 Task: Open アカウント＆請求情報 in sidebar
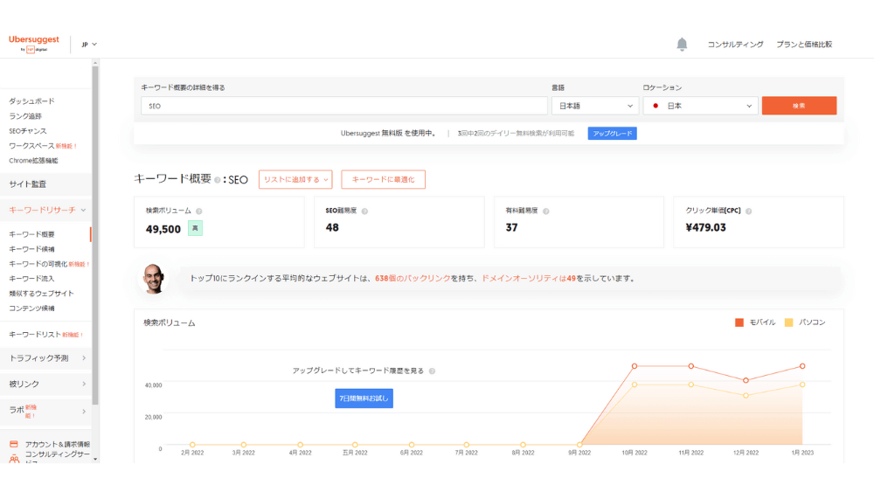coord(58,444)
